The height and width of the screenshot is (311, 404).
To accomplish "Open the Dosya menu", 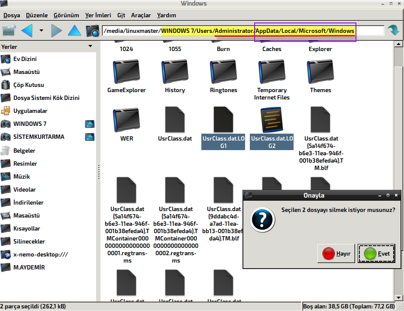I will [12, 15].
